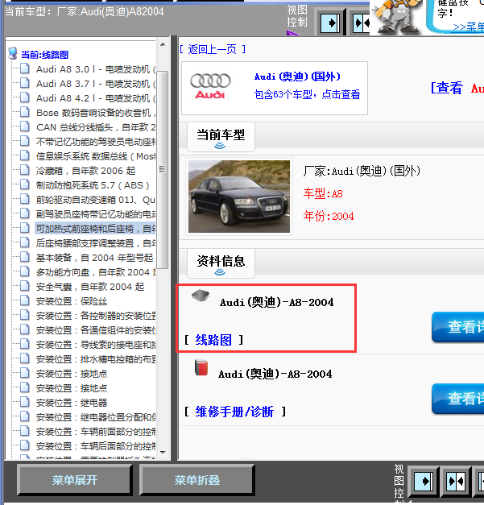Open the Audi A8 black sedan thumbnail

(x=239, y=197)
